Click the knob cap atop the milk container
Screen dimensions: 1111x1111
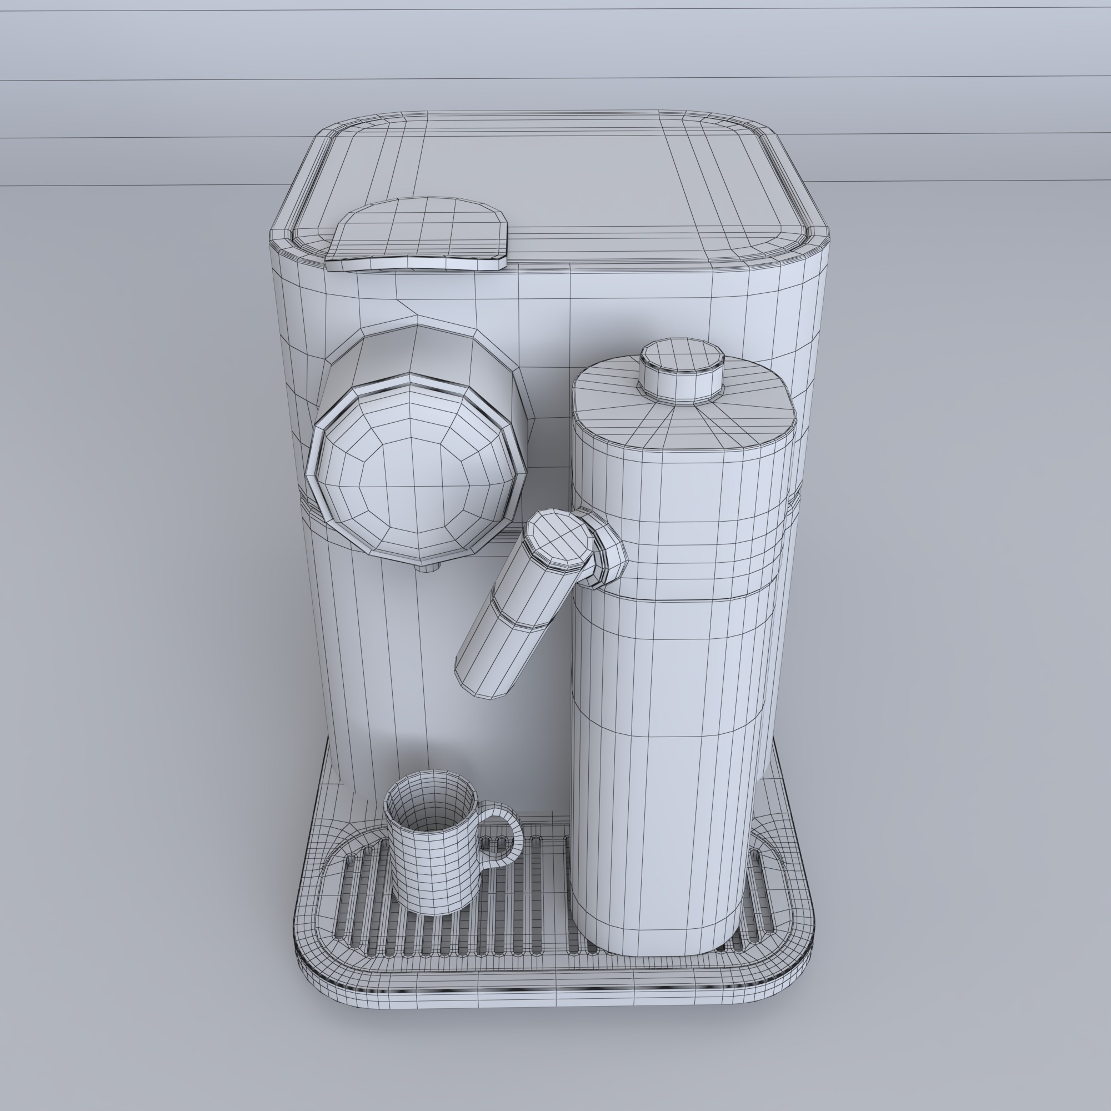point(682,371)
